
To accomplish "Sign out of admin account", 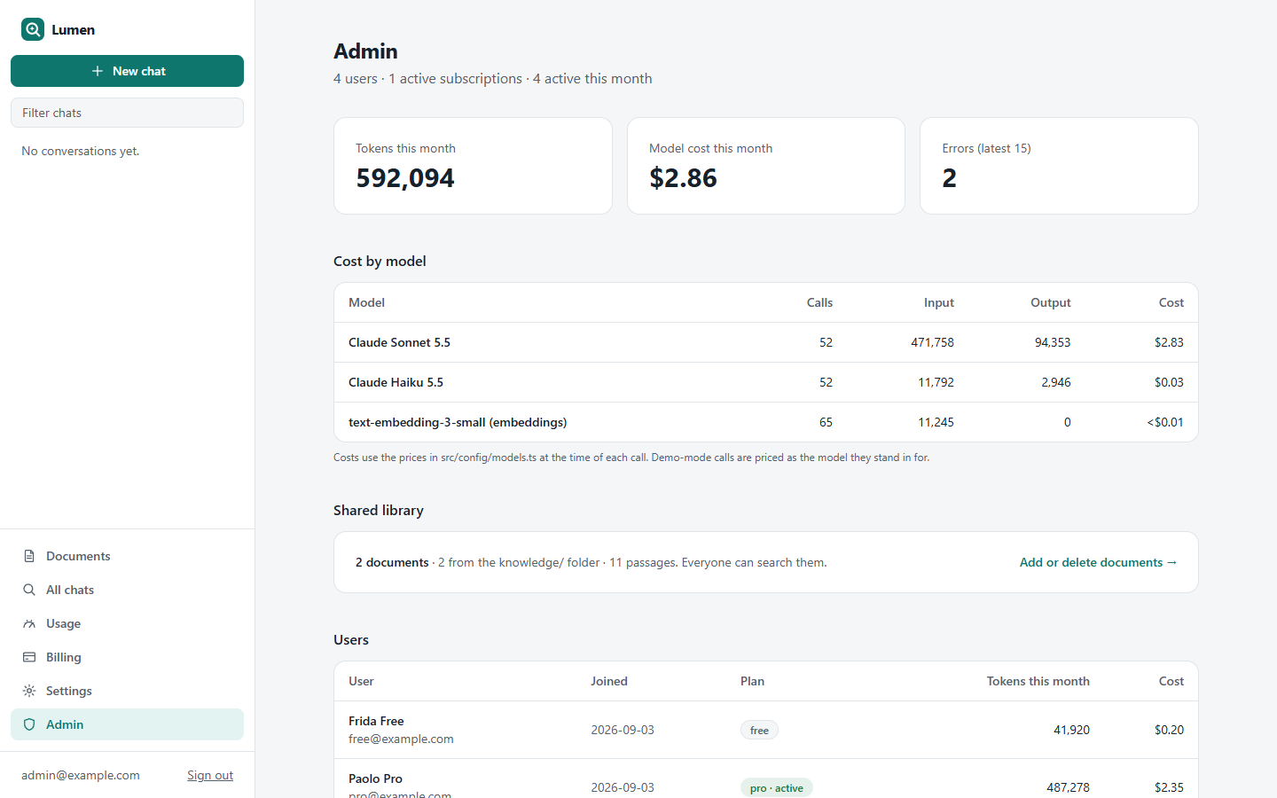I will click(x=210, y=775).
